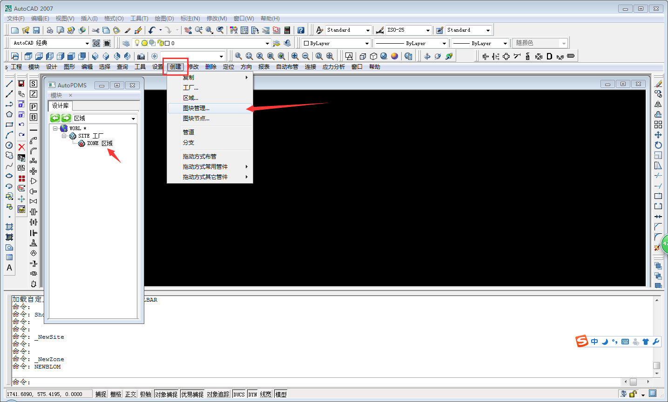Expand the 复制 submenu arrow
Screen dimensions: 668x402
pyautogui.click(x=247, y=78)
